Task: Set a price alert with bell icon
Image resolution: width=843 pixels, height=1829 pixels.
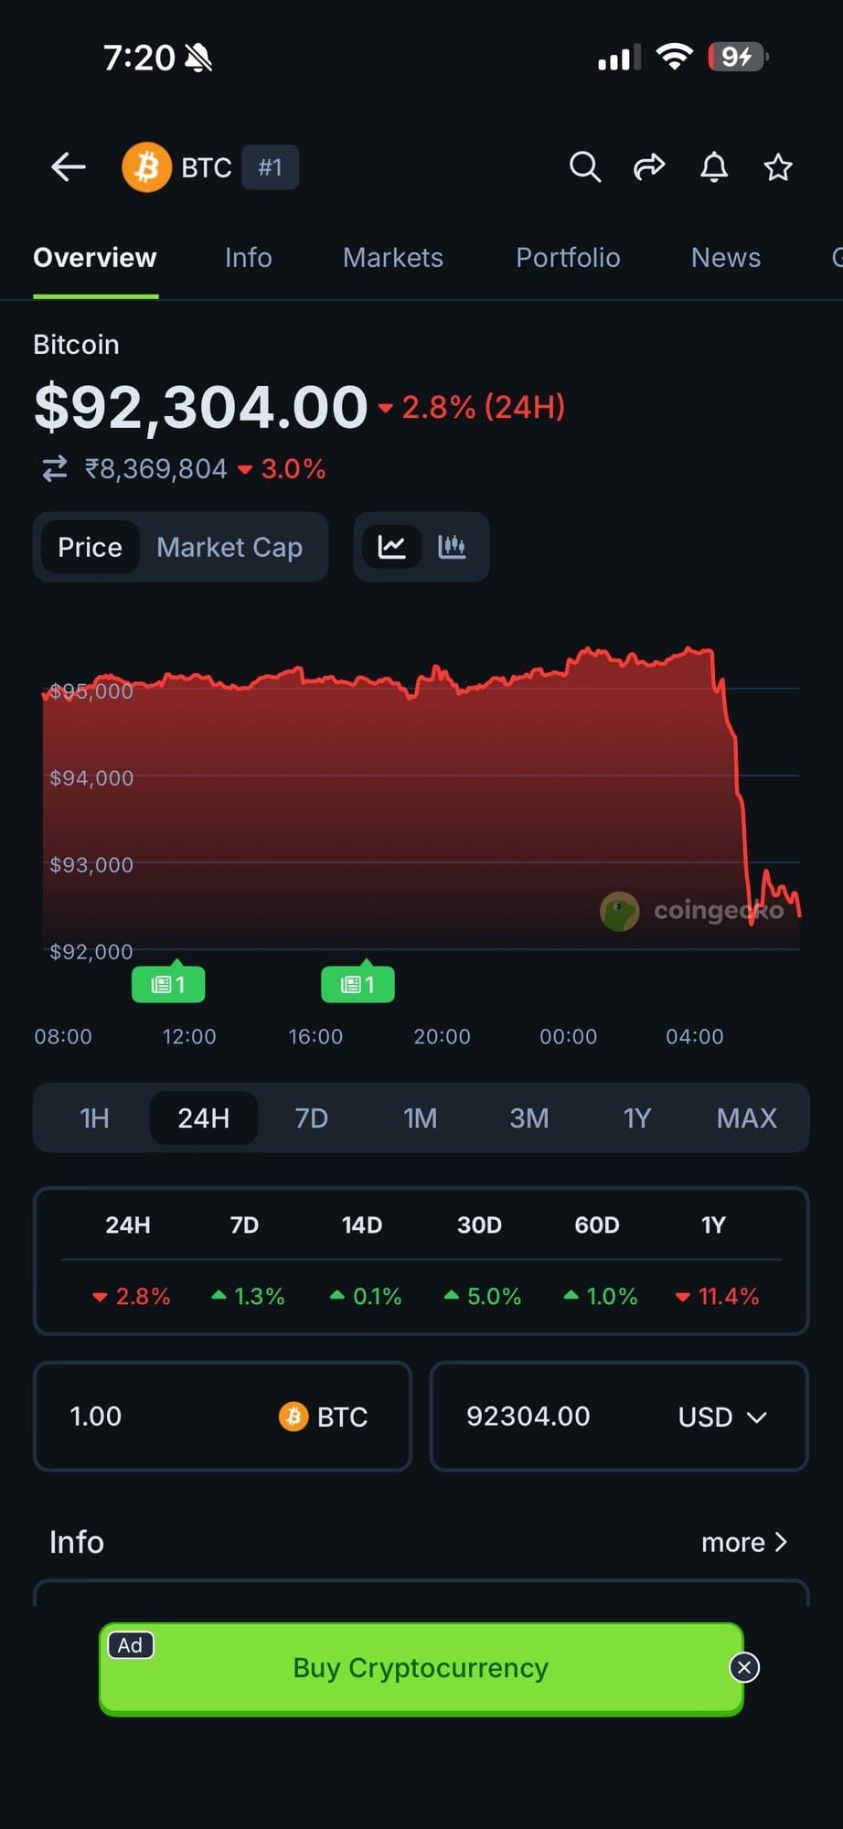Action: [714, 167]
